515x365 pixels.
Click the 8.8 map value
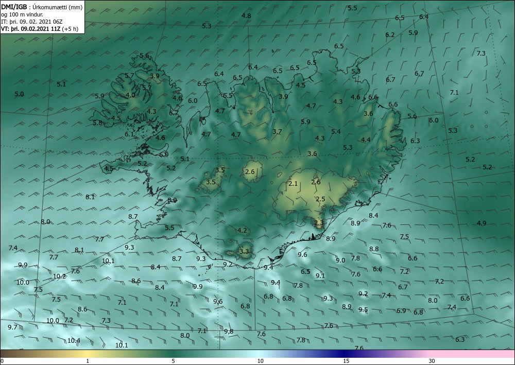tap(374, 249)
